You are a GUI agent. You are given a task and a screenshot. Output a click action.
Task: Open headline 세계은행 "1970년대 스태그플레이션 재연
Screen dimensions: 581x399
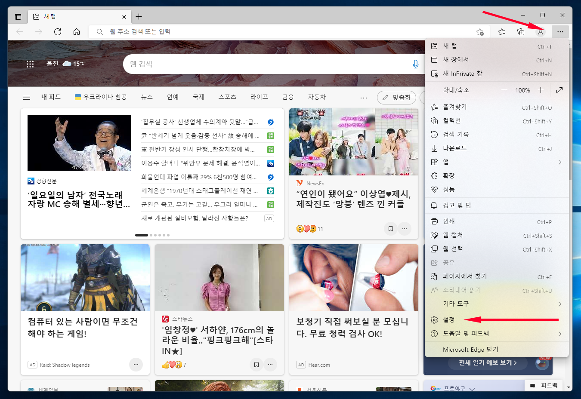[x=200, y=191]
